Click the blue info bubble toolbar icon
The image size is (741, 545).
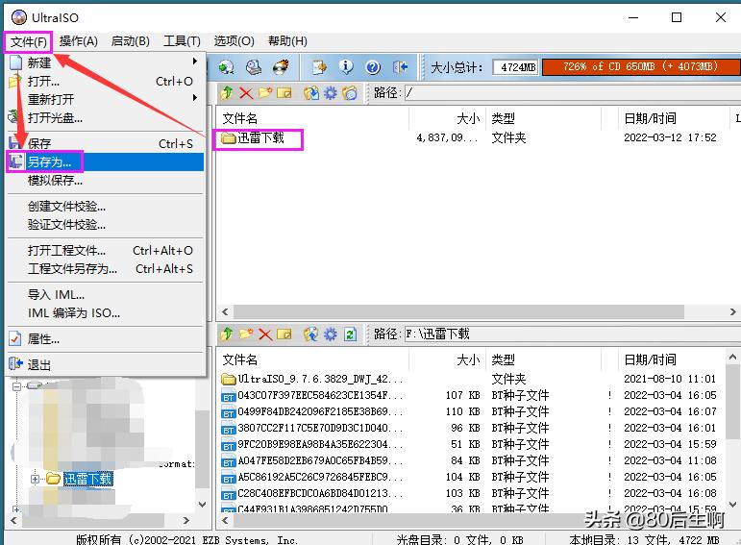point(345,67)
